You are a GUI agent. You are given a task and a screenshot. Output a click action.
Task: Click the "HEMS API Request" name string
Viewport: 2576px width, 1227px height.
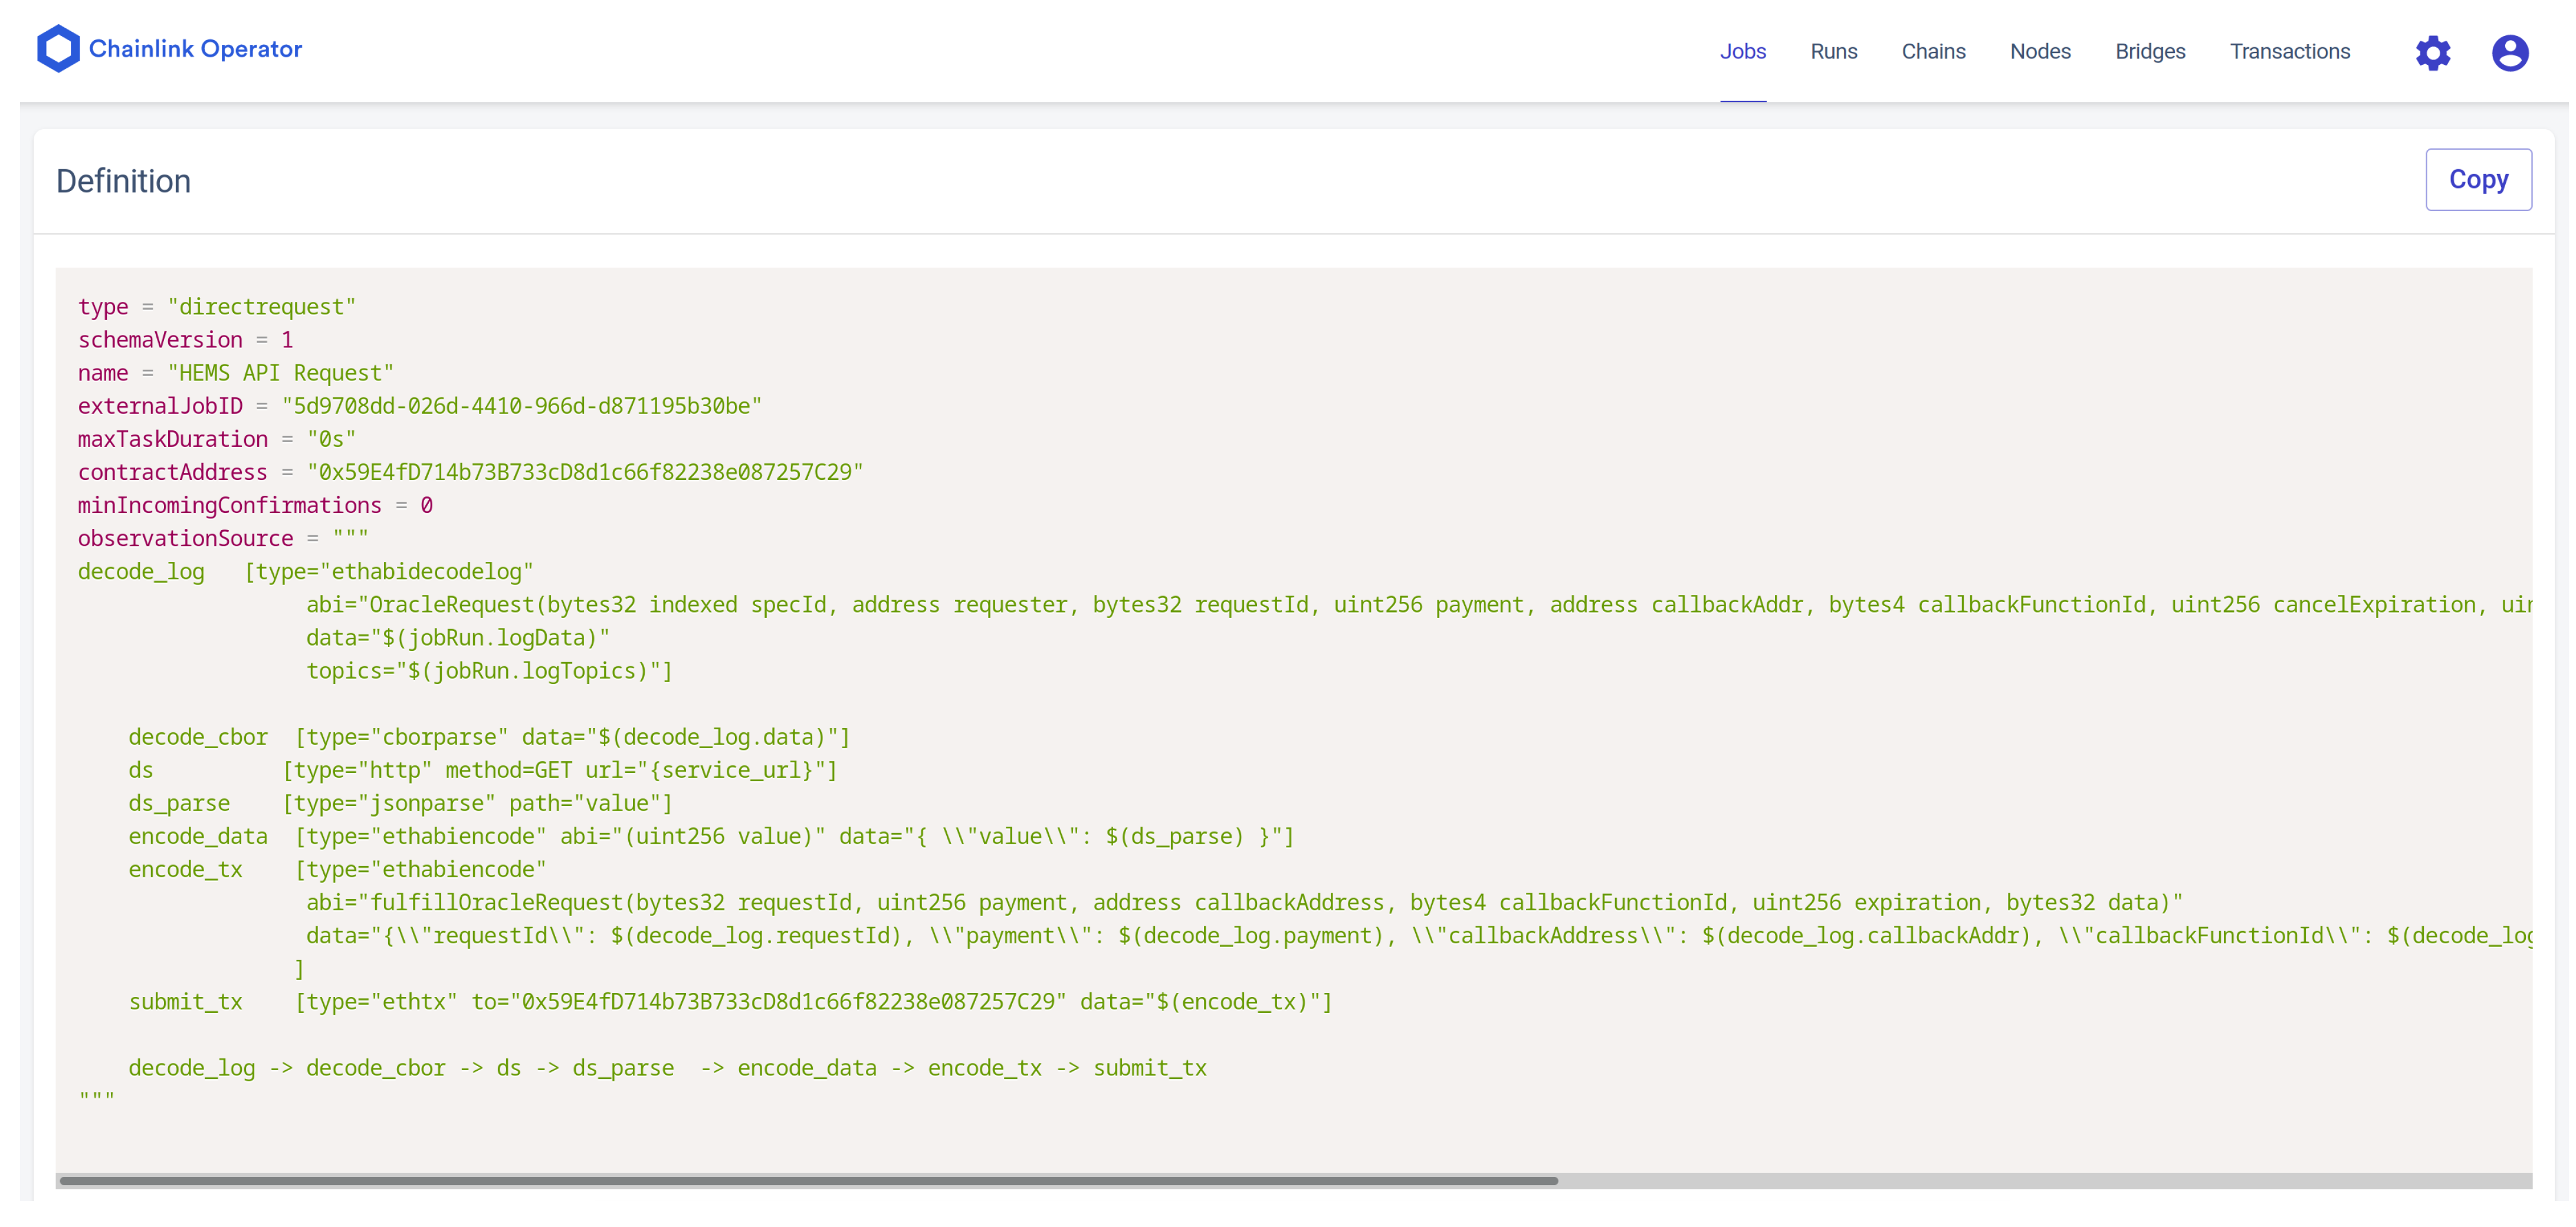click(280, 373)
